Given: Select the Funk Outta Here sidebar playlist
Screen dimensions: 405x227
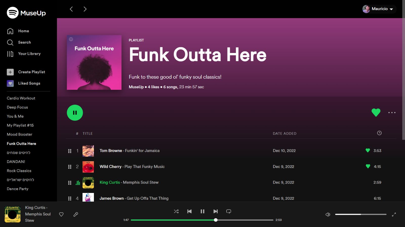Looking at the screenshot, I should click(x=22, y=144).
